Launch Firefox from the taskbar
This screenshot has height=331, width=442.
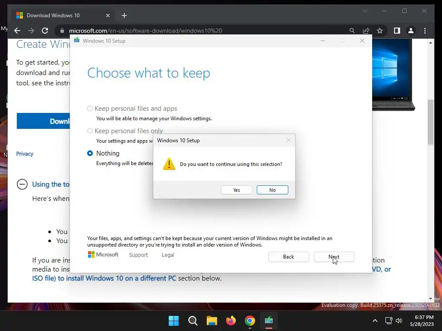(x=231, y=321)
